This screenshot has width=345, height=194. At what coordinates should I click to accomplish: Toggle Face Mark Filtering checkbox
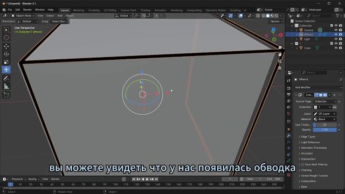click(x=303, y=164)
